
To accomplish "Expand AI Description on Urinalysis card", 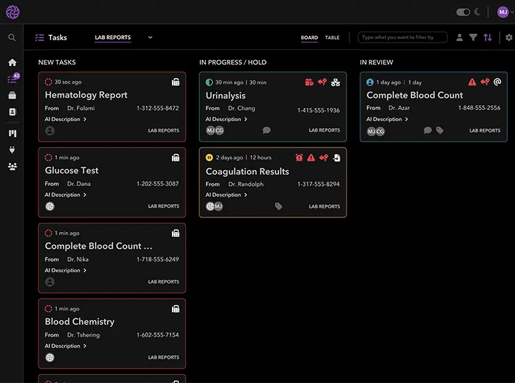I will click(x=226, y=119).
